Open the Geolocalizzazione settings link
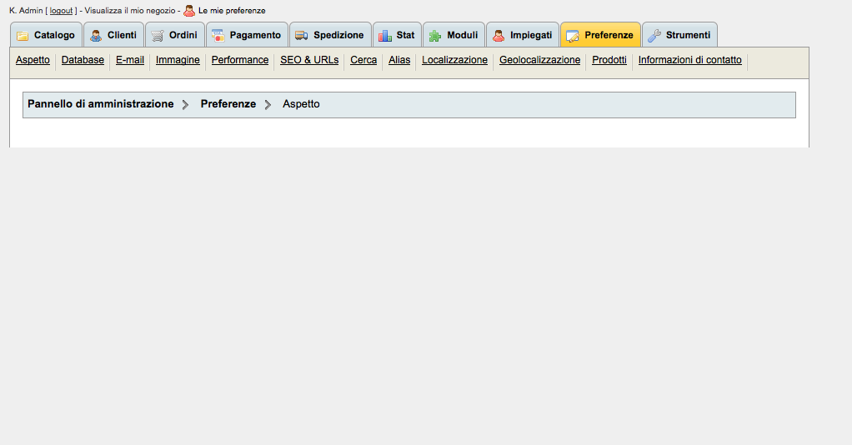 (x=539, y=60)
